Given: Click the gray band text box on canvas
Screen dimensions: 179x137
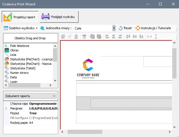Looking at the screenshot, I should (131, 103).
